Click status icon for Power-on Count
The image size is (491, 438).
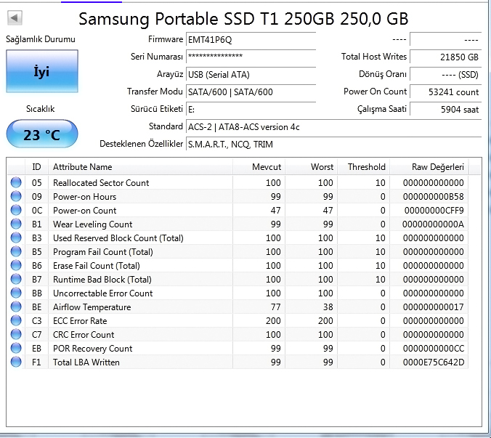16,210
